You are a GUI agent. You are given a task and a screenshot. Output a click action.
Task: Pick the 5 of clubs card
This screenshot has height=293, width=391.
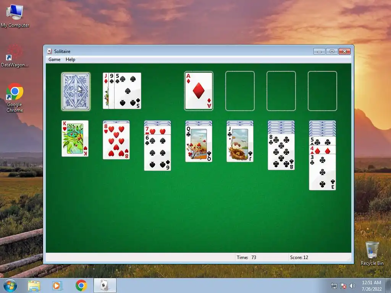322,141
